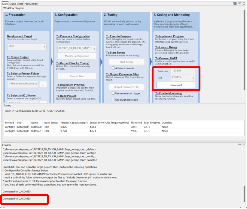The height and width of the screenshot is (209, 247).
Task: Check the Use an external trigger option
Action: tap(113, 93)
